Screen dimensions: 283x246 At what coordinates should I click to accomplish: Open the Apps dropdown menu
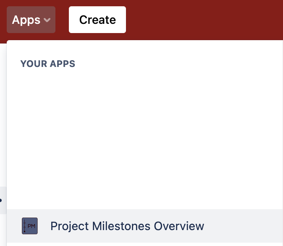(31, 20)
